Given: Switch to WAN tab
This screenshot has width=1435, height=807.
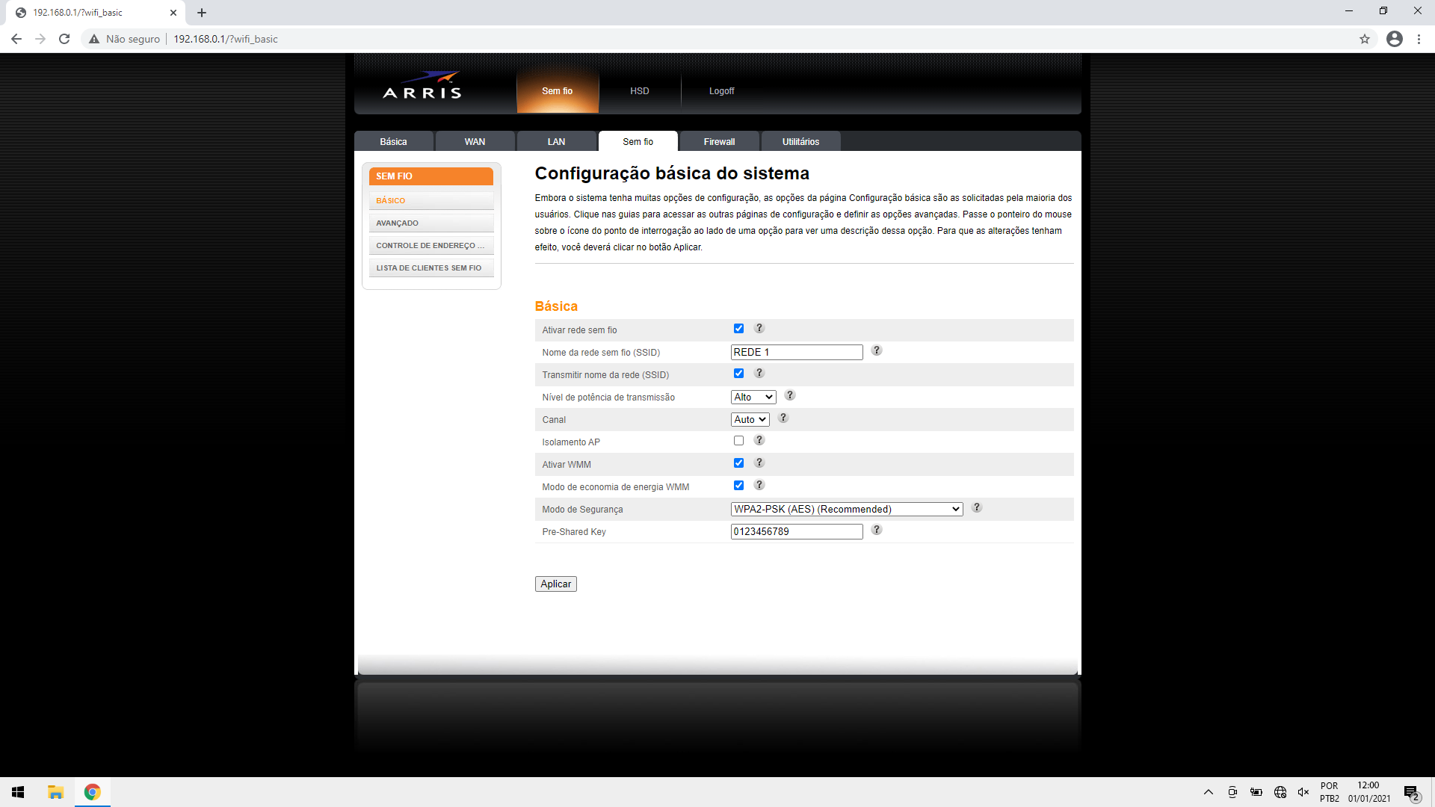Looking at the screenshot, I should (475, 141).
